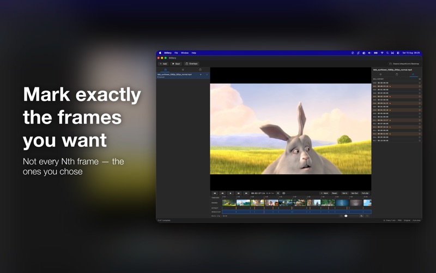Screen dimensions: 436x273
Task: Open the Window menu
Action: tap(185, 52)
